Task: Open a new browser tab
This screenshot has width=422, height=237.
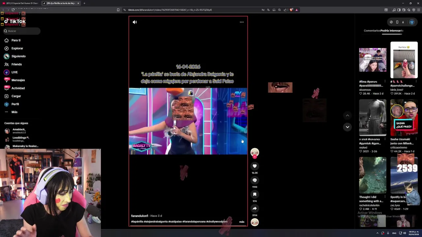Action: tap(84, 3)
